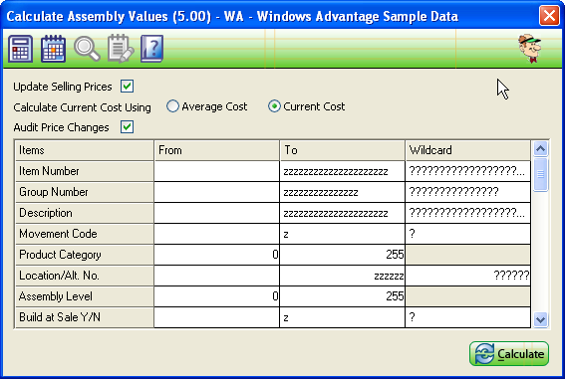
Task: Click the Movement Code Wildcard field
Action: 467,234
